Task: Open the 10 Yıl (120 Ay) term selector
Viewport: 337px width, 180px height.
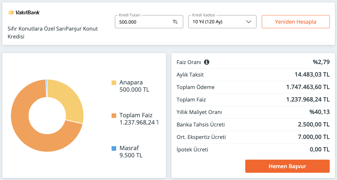Action: (222, 22)
